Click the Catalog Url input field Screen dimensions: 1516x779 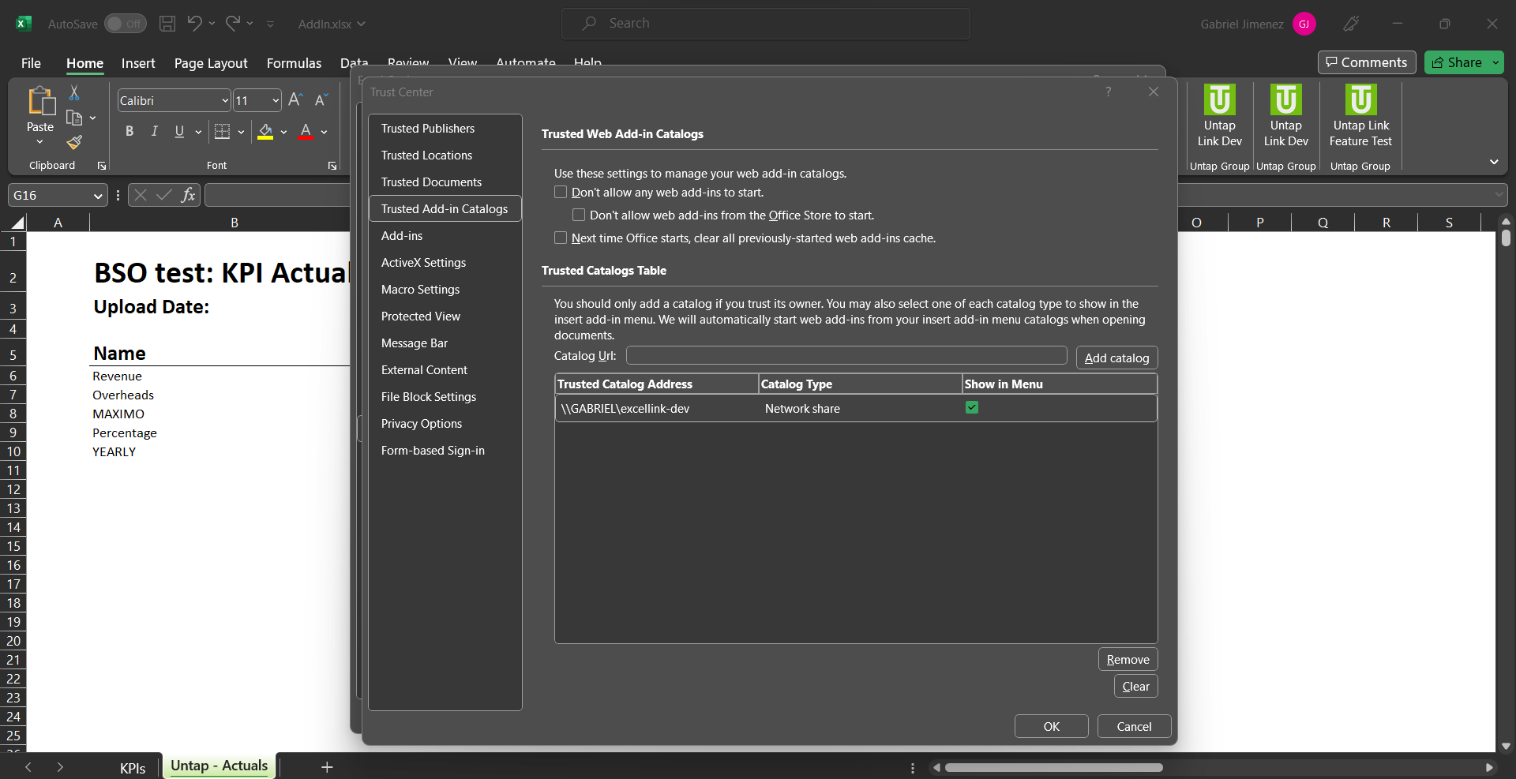[x=846, y=355]
